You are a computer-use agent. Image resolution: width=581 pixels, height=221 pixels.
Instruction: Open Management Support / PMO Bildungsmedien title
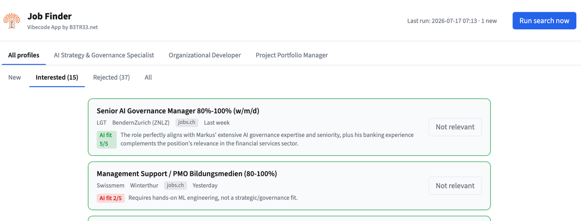coord(187,174)
